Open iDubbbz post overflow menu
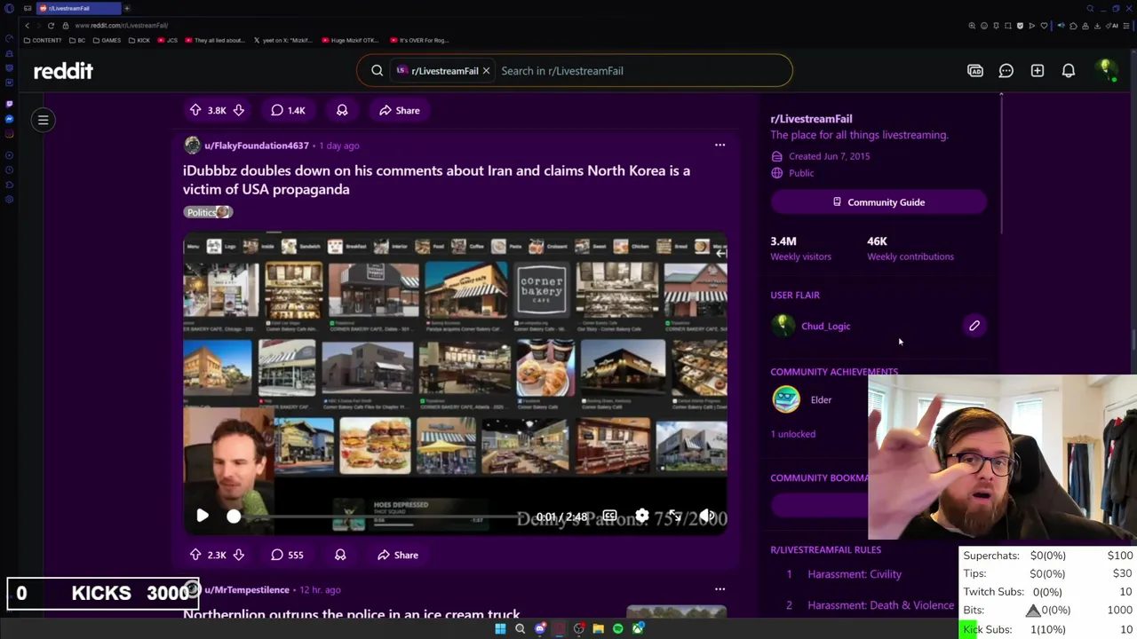 pos(720,145)
